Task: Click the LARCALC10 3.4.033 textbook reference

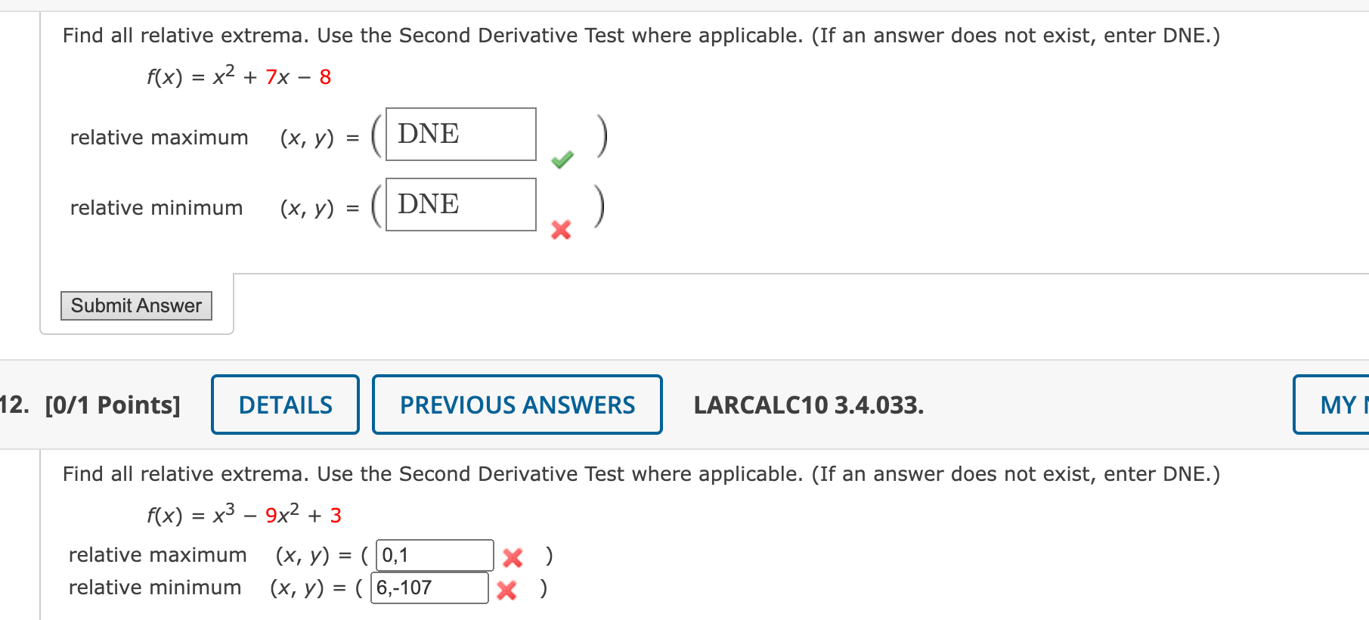Action: (809, 406)
